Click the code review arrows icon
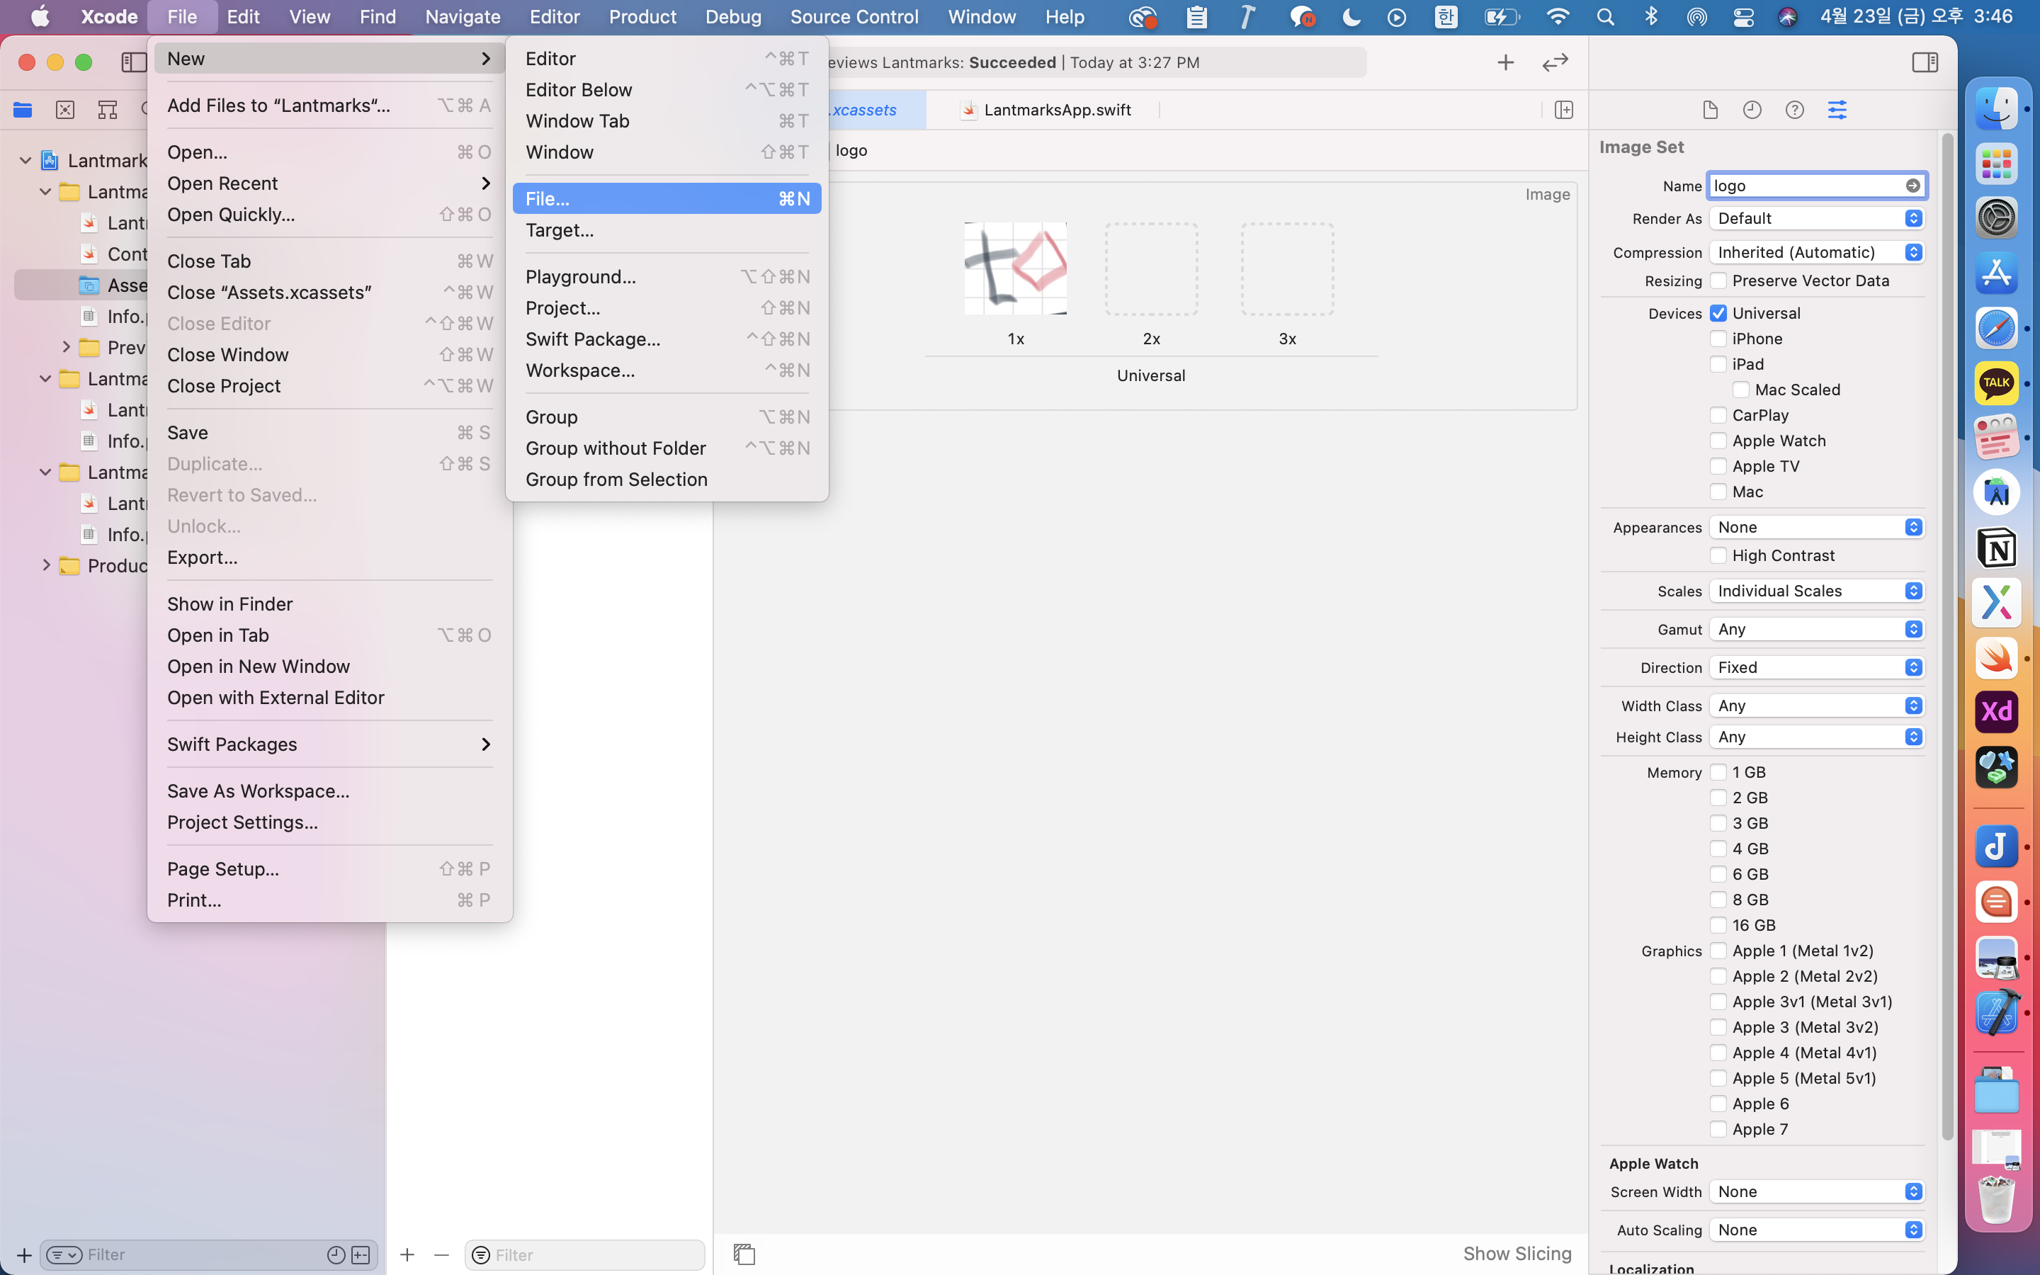Screen dimensions: 2040x1275 tap(1555, 62)
